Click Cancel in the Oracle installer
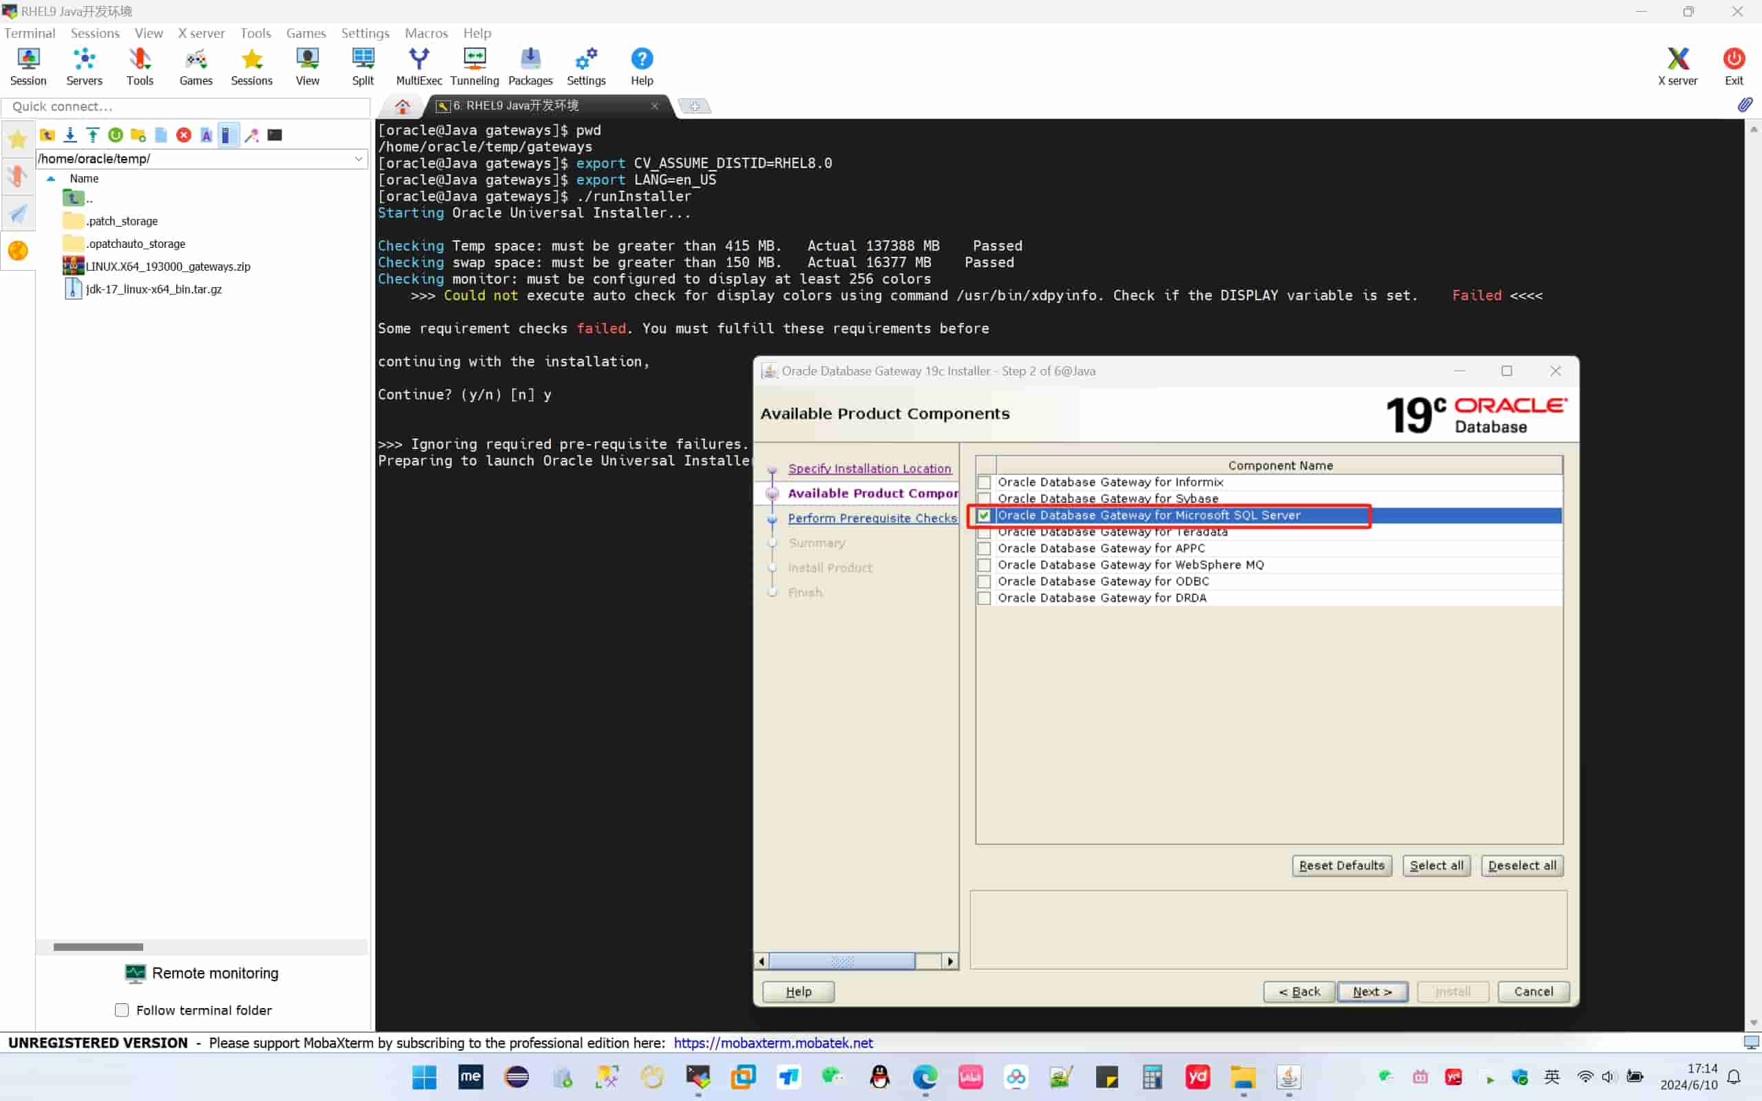This screenshot has height=1101, width=1762. [x=1533, y=992]
